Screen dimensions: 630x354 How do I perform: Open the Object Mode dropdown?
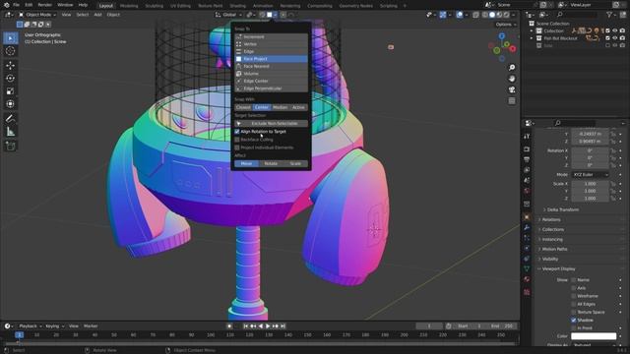(x=36, y=15)
